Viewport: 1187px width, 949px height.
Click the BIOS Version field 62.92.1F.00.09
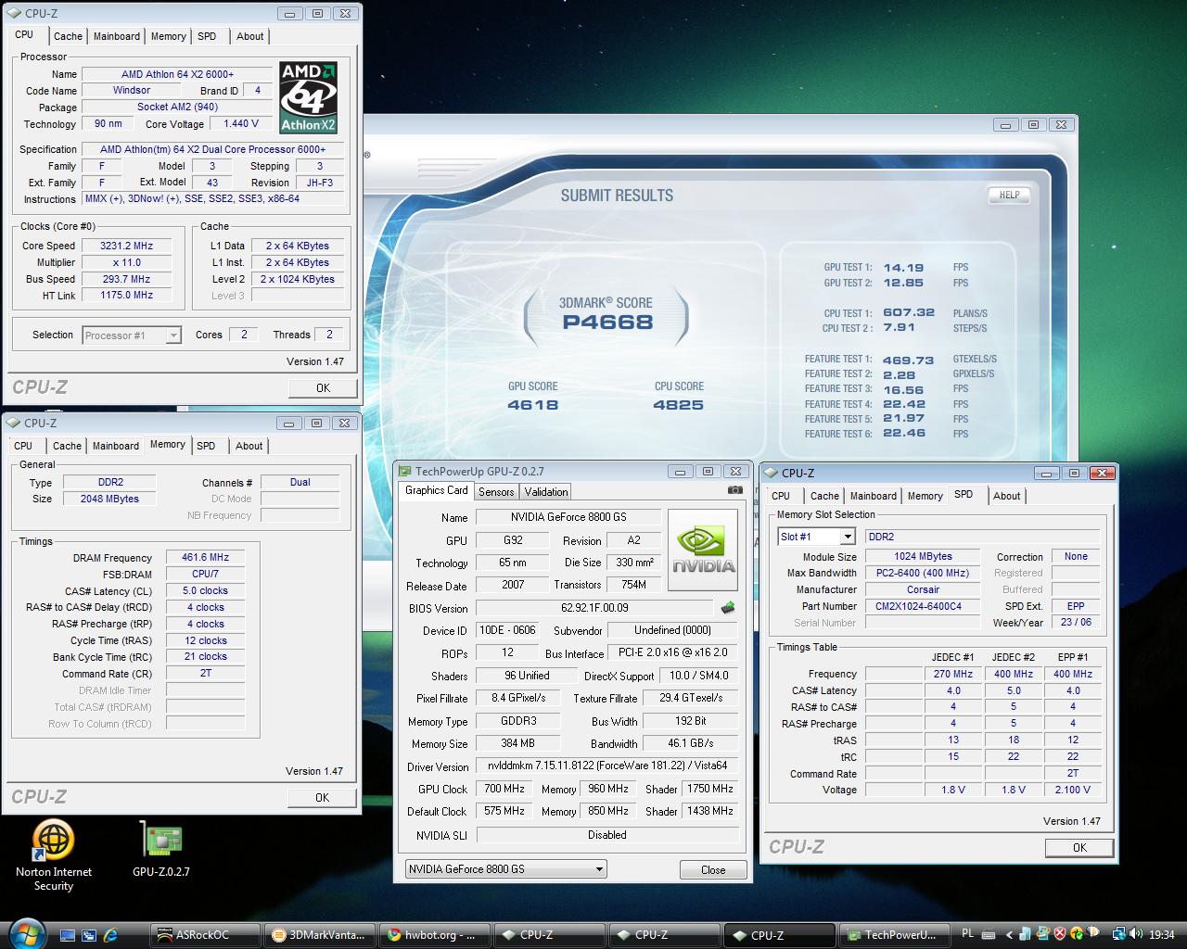[x=594, y=608]
